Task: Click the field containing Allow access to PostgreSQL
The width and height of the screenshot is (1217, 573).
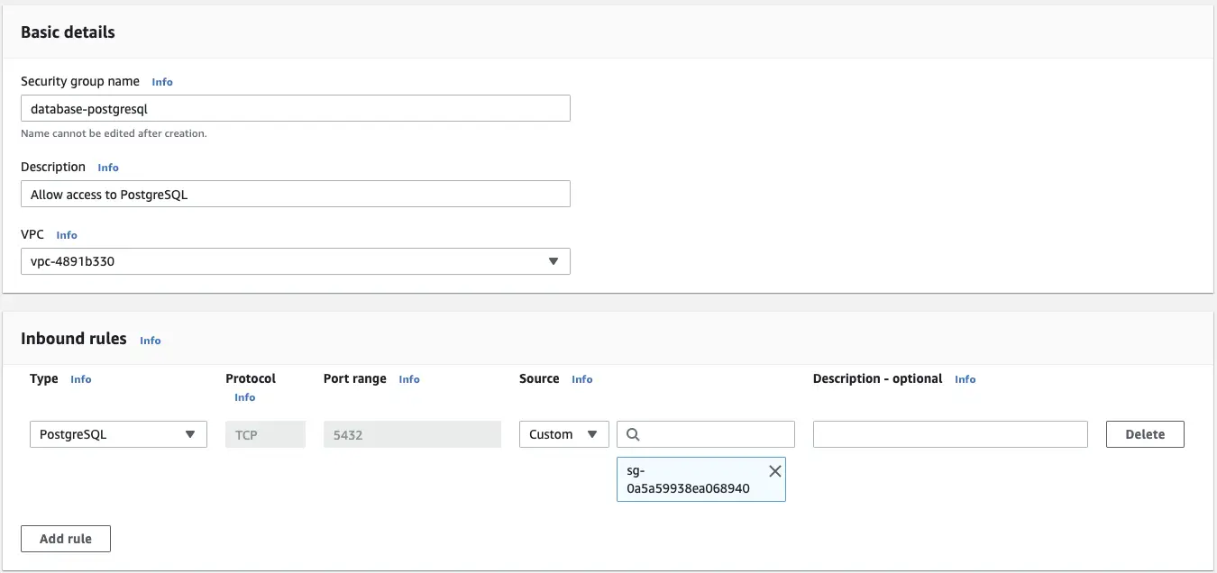Action: 295,194
